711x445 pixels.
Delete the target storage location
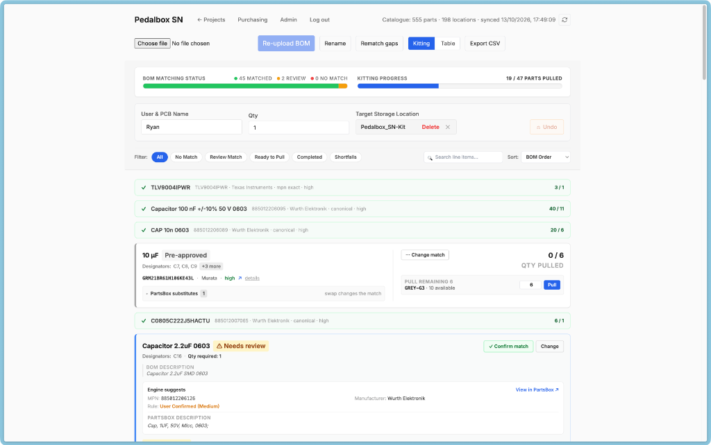[x=430, y=128]
